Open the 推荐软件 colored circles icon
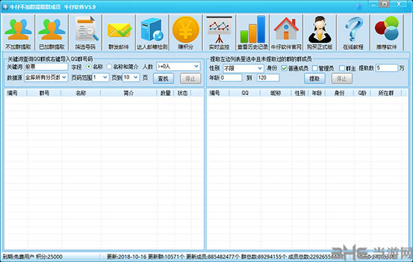The width and height of the screenshot is (413, 262). pyautogui.click(x=386, y=32)
